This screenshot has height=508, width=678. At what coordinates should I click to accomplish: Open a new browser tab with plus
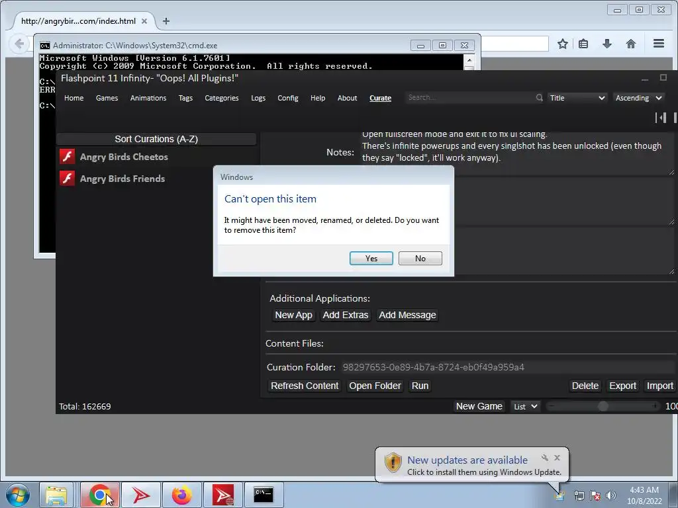pyautogui.click(x=166, y=21)
